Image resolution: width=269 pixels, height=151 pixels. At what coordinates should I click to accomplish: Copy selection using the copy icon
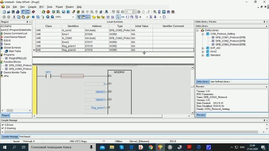[x=18, y=17]
